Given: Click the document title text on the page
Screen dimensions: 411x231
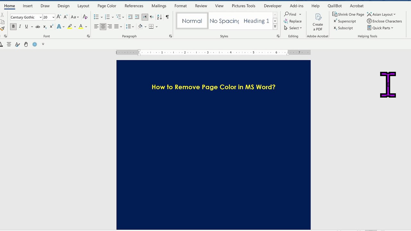Looking at the screenshot, I should click(x=214, y=87).
